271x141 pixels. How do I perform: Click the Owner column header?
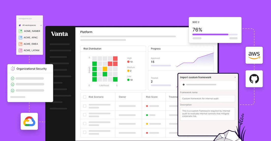tap(122, 97)
